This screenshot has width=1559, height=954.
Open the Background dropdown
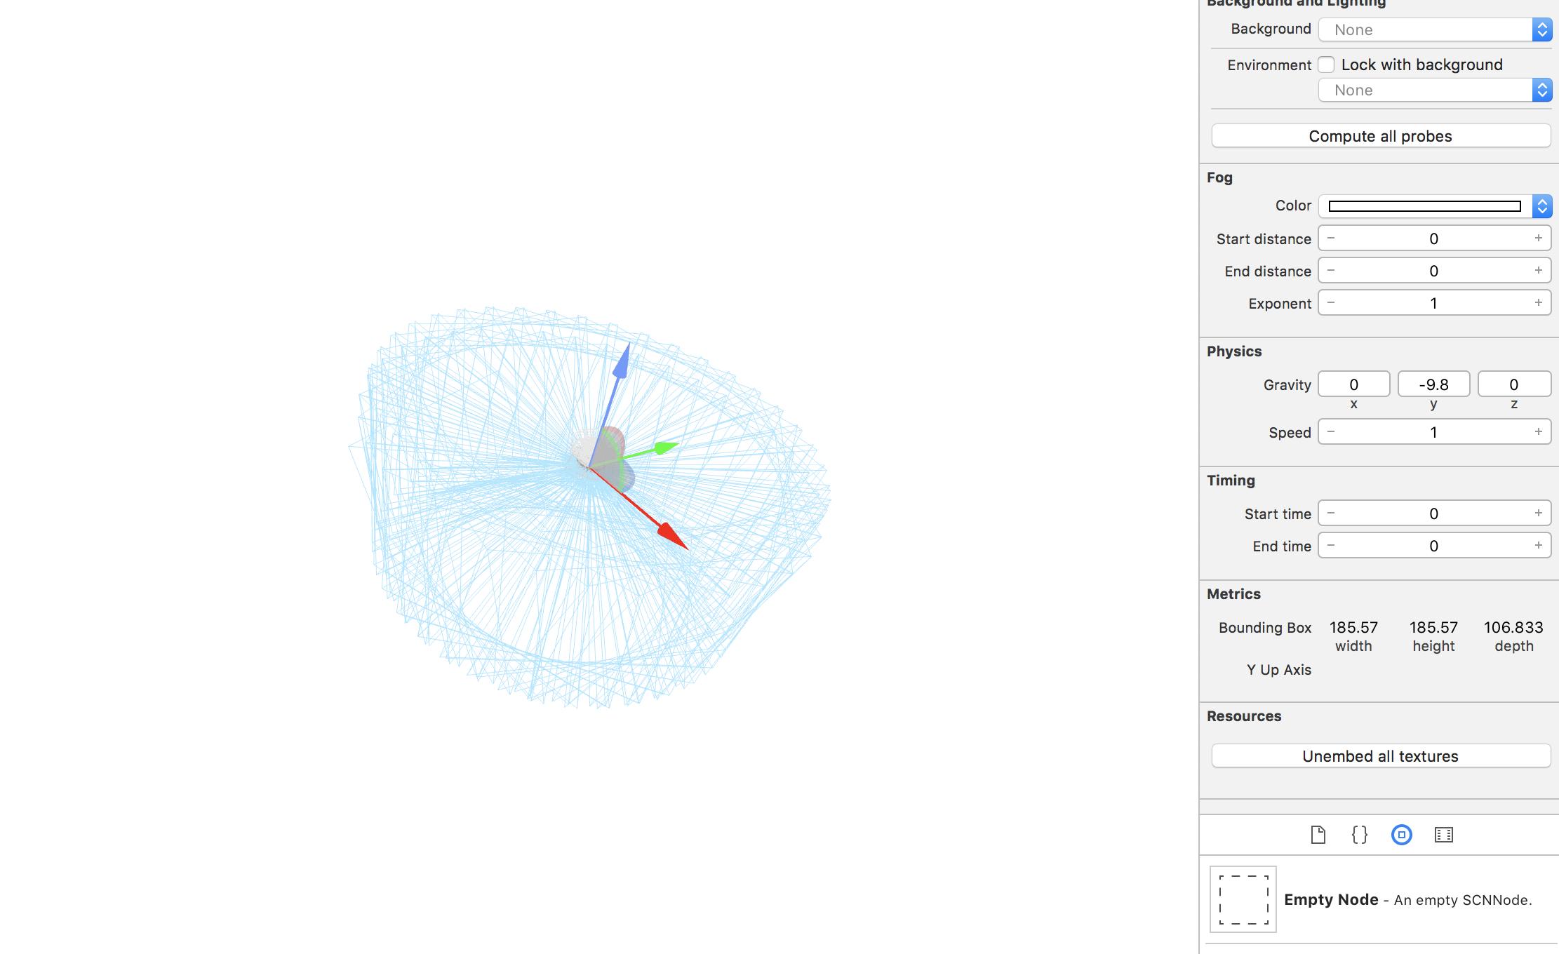tap(1434, 29)
